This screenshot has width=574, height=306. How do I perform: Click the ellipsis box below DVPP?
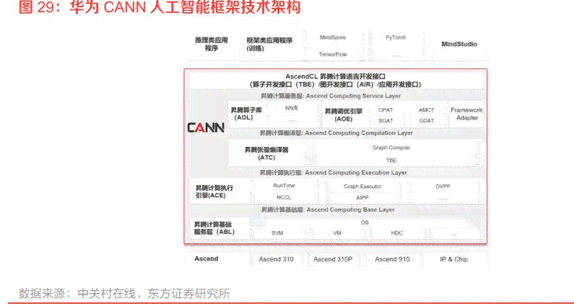coord(443,198)
